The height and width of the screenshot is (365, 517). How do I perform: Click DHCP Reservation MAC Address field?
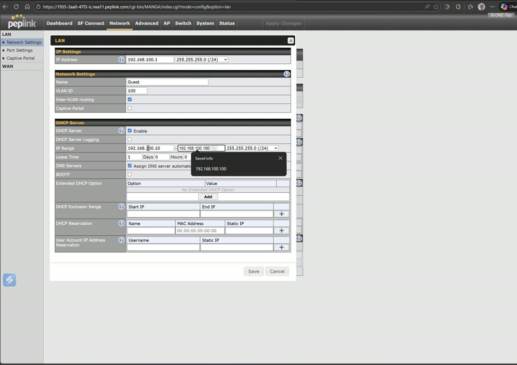[x=200, y=231]
